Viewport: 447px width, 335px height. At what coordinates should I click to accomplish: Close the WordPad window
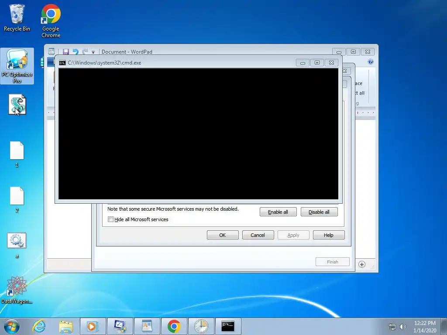368,52
